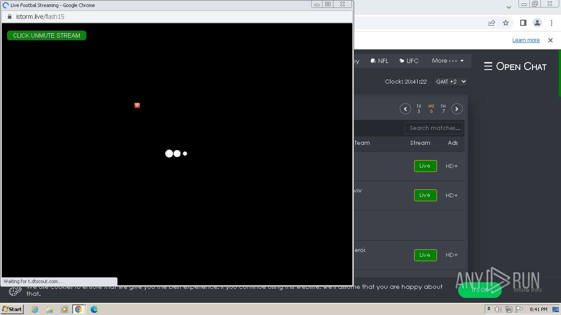Image resolution: width=561 pixels, height=315 pixels.
Task: Select the UFC category tab
Action: click(x=409, y=61)
